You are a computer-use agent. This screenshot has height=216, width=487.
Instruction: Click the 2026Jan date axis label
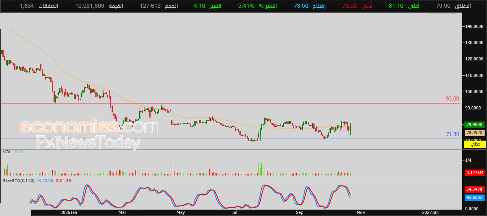click(68, 212)
